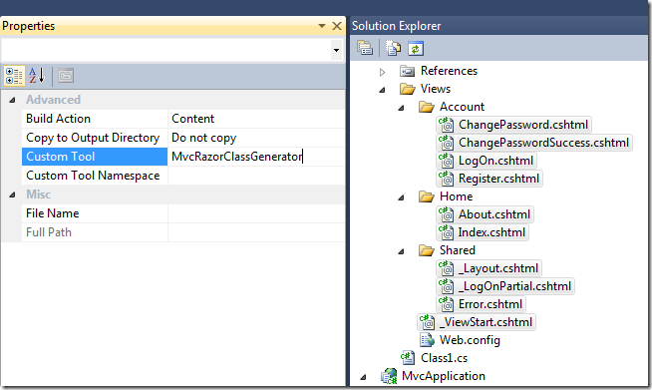Select Web.config file
The height and width of the screenshot is (390, 652).
pyautogui.click(x=470, y=340)
